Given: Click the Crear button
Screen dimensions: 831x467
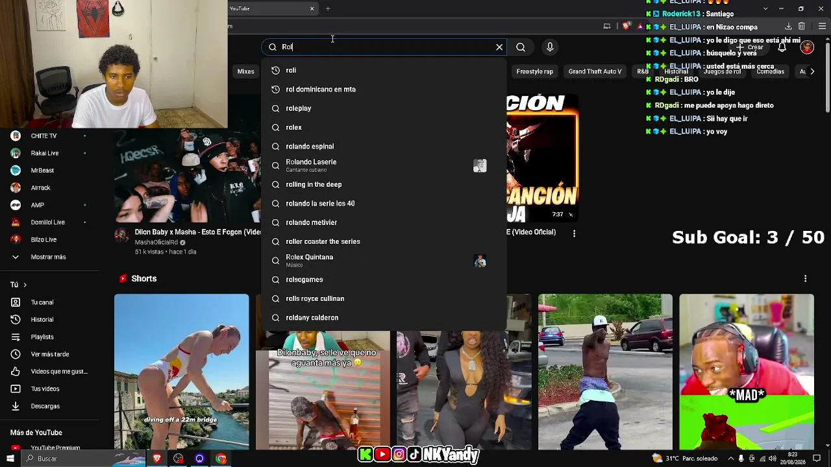Looking at the screenshot, I should (749, 47).
